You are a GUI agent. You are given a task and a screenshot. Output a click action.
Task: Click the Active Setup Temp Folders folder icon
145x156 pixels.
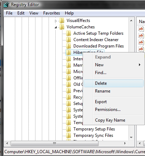click(x=68, y=33)
